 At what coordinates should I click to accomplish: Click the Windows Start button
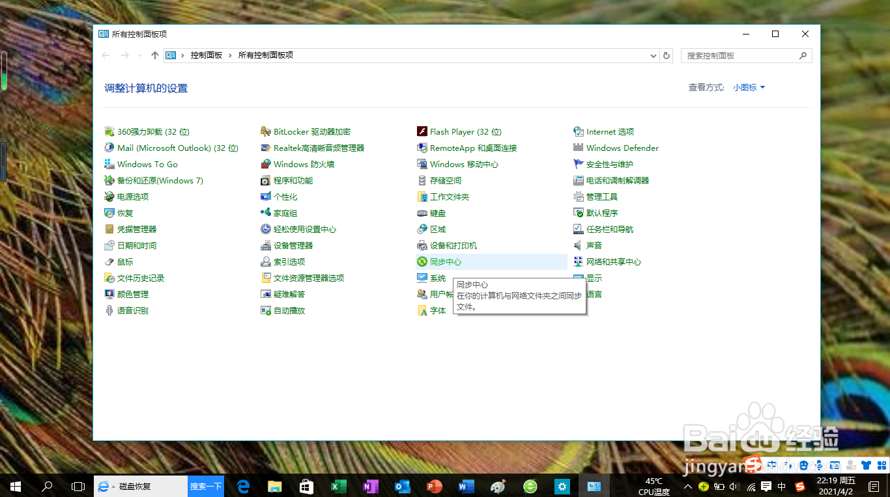tap(16, 486)
